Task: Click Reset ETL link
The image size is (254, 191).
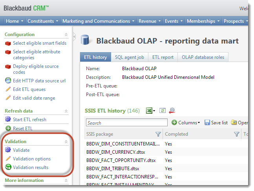Action: (x=23, y=129)
